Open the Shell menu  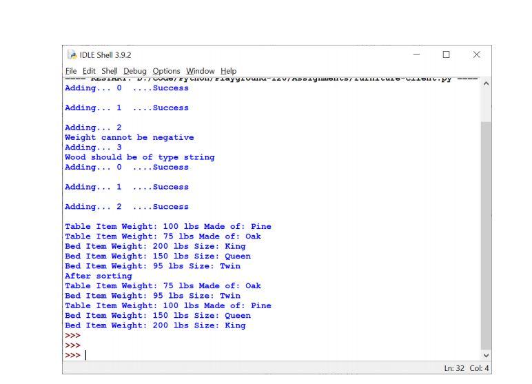110,71
